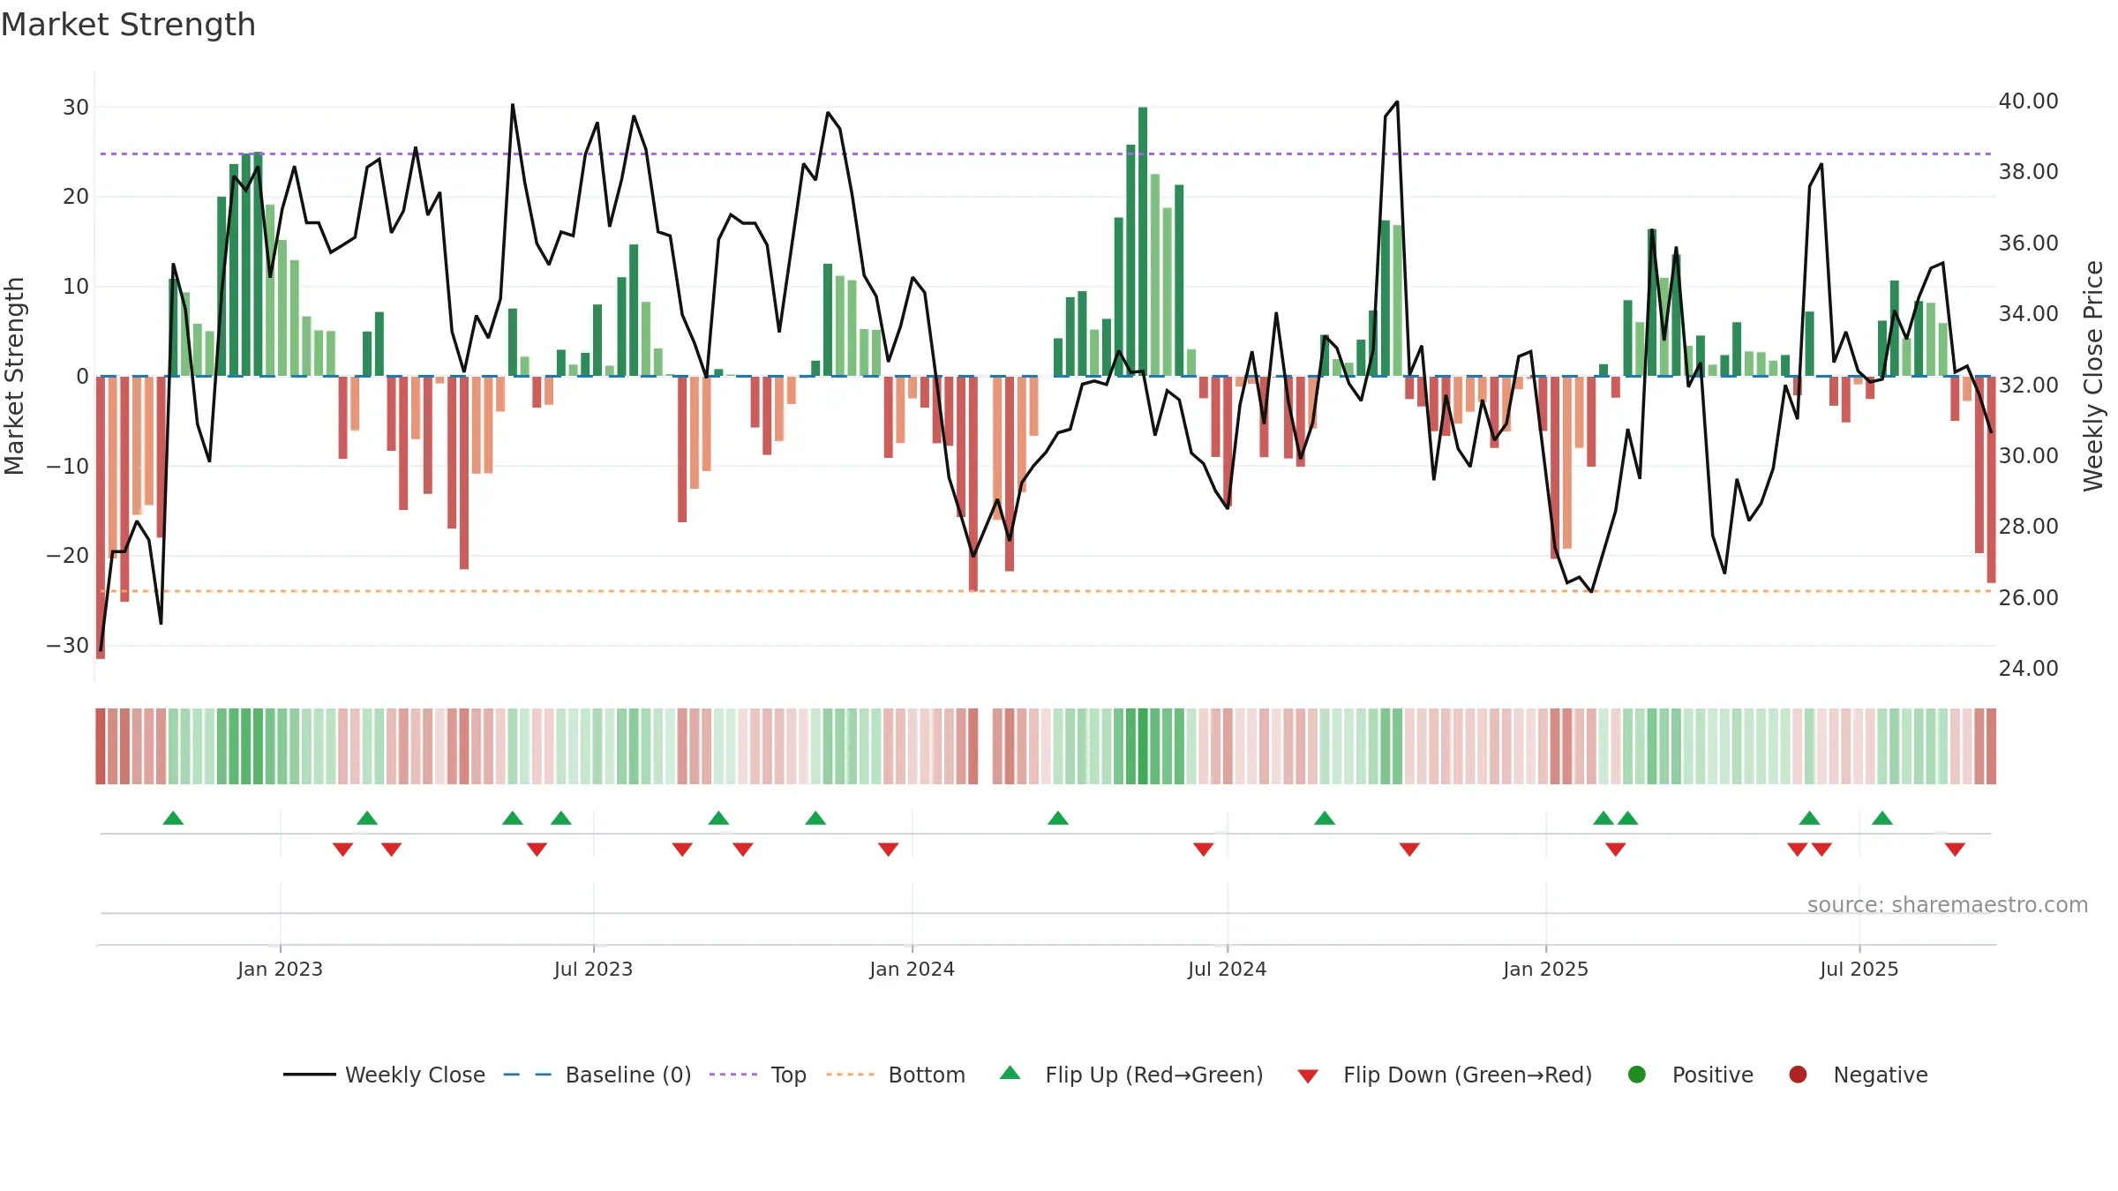Viewport: 2118px width, 1191px height.
Task: Click the Jan 2024 x-axis label
Action: coord(912,970)
